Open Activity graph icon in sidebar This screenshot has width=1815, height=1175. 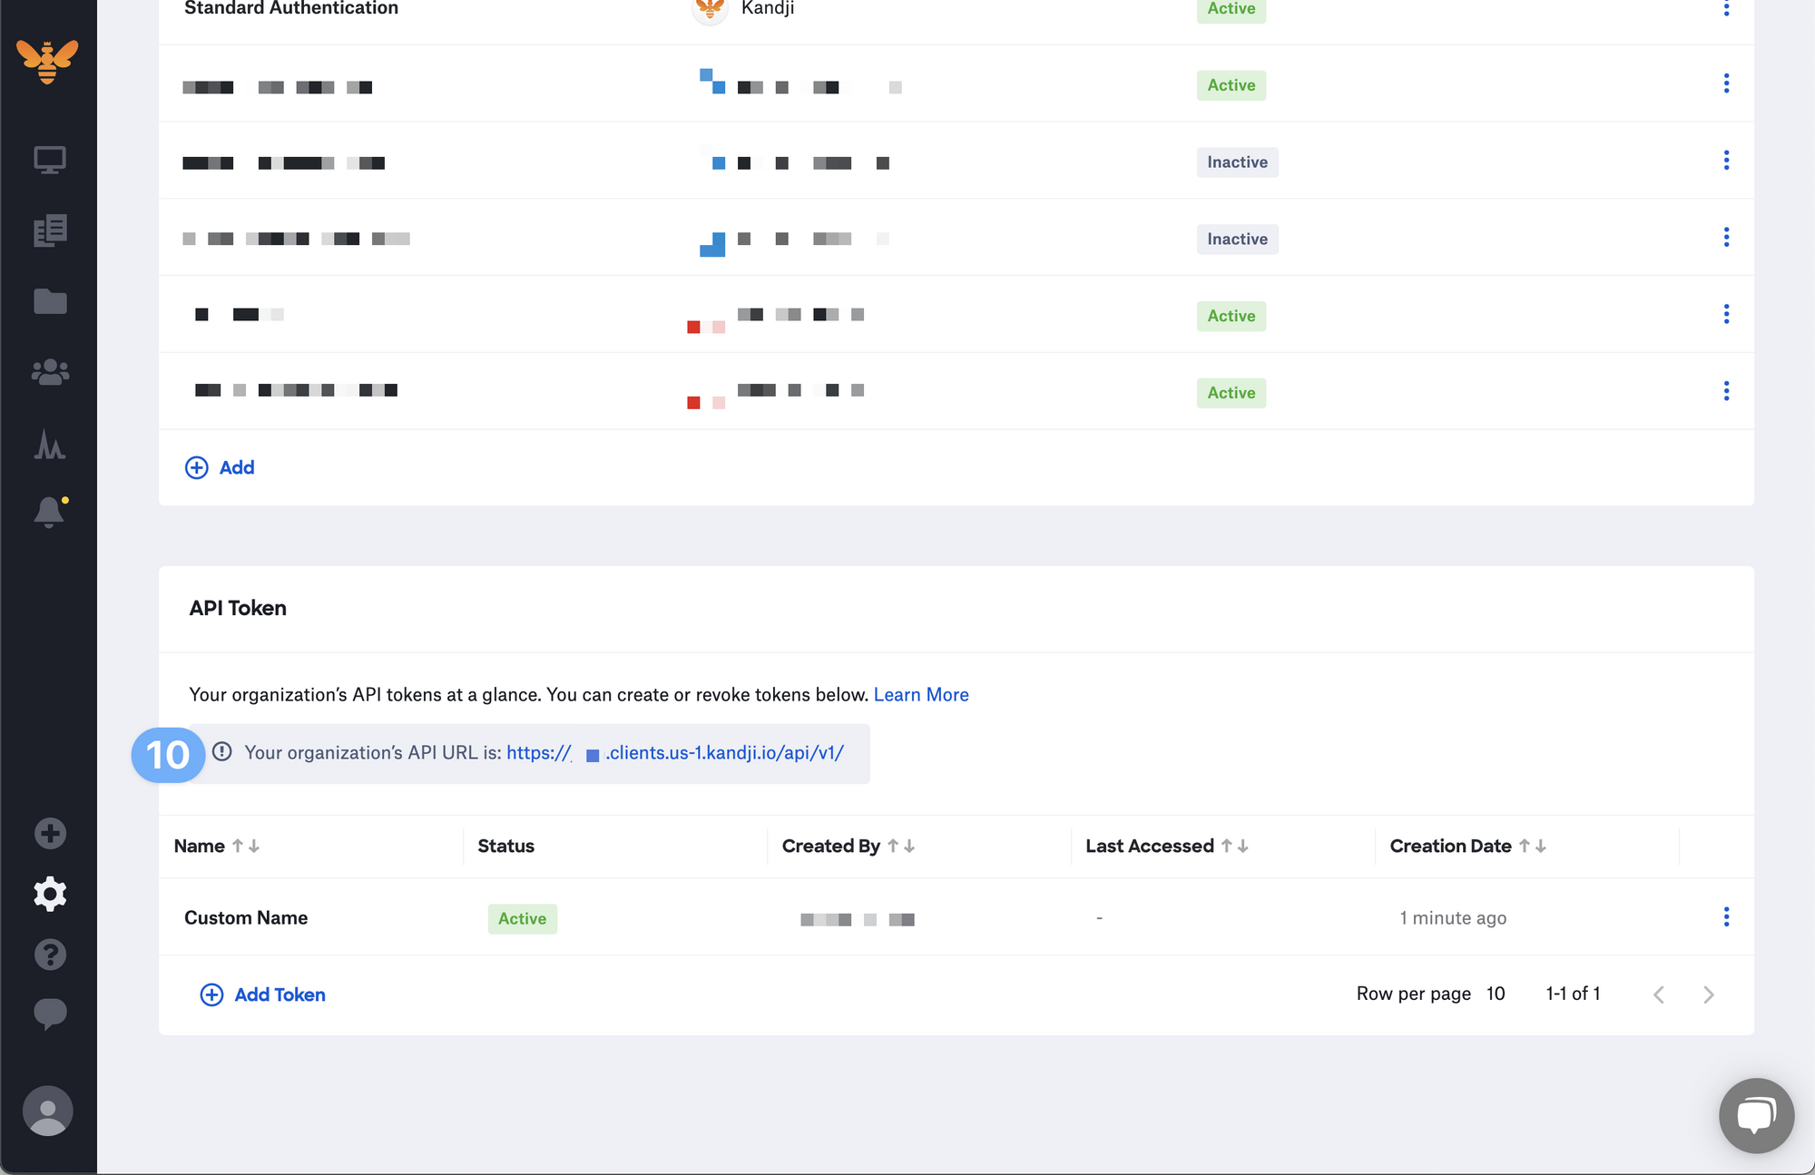click(x=50, y=444)
